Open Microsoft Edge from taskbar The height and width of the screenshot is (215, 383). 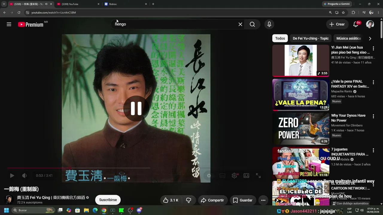coord(95,210)
